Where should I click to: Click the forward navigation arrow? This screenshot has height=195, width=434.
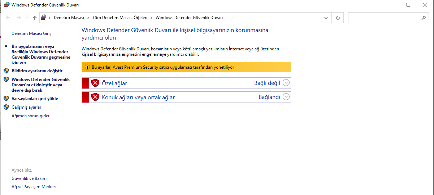[19, 18]
